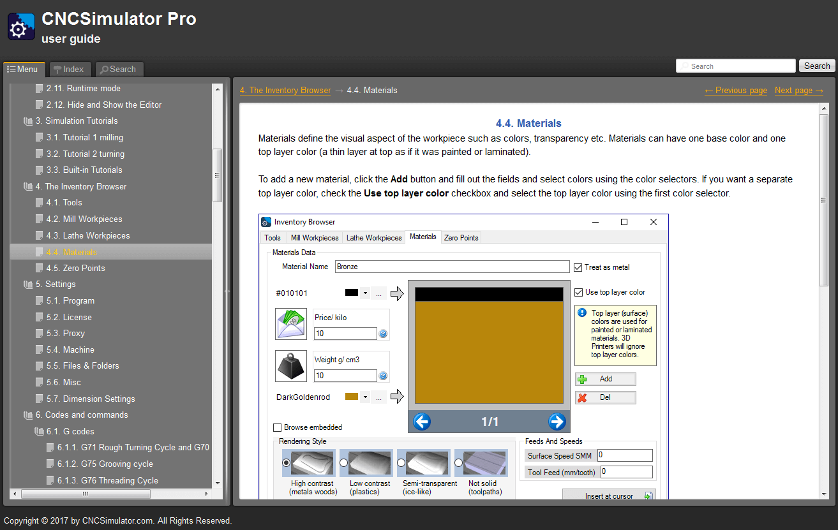Screen dimensions: 838x530
Task: Click ellipsis button beside #010101 color
Action: click(378, 293)
